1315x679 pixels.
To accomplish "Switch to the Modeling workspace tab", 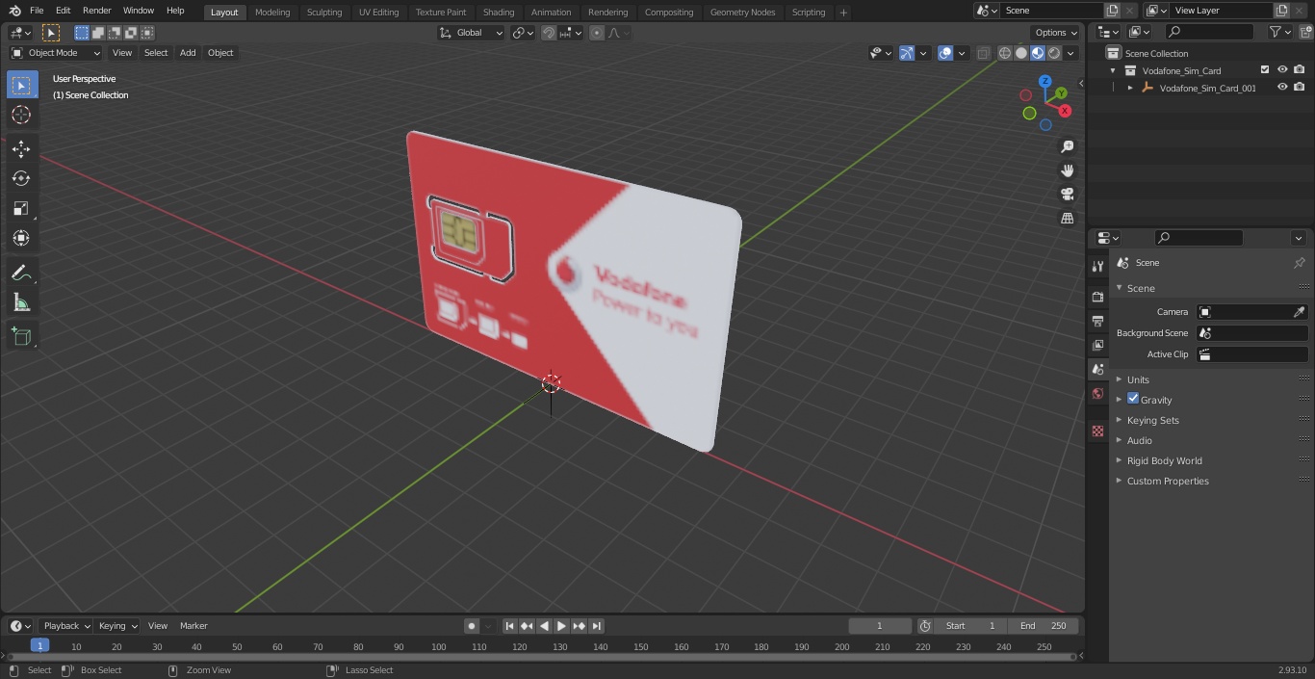I will pyautogui.click(x=272, y=13).
